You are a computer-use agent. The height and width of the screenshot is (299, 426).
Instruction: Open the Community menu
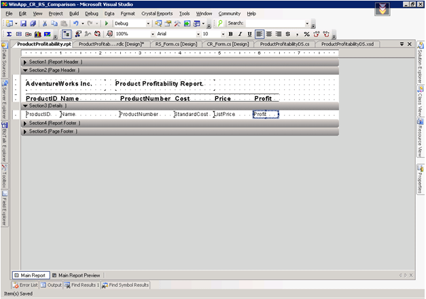click(x=229, y=14)
